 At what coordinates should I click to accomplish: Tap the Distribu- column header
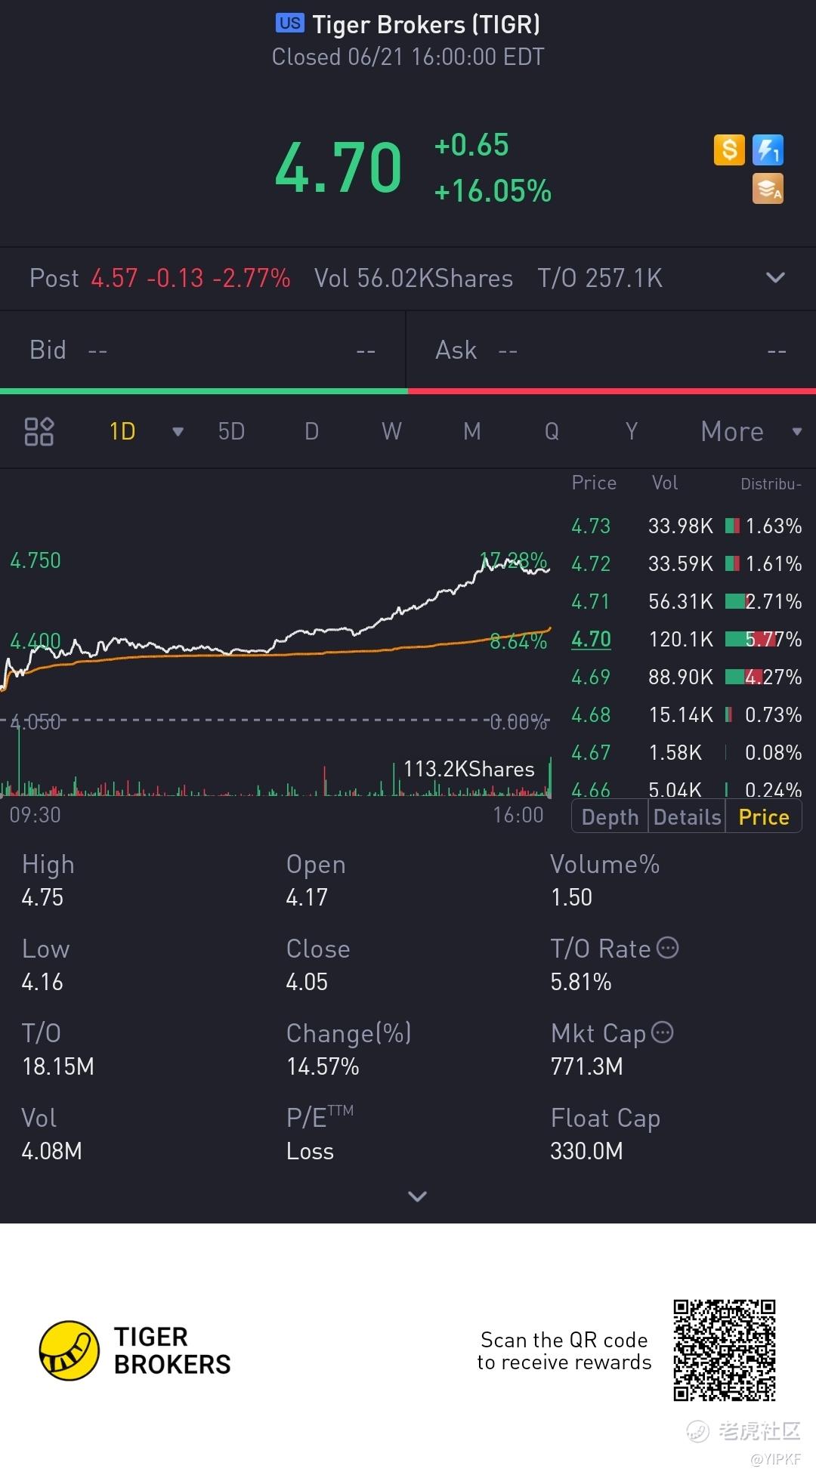click(x=771, y=484)
